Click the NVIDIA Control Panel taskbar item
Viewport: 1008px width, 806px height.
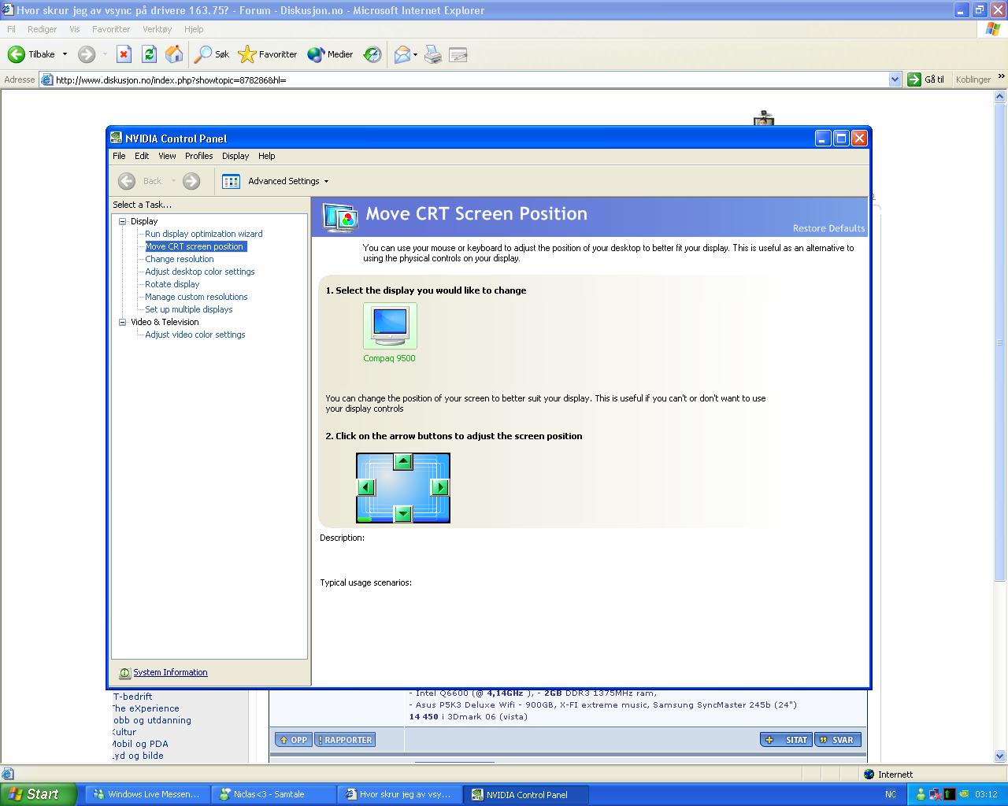pyautogui.click(x=526, y=794)
